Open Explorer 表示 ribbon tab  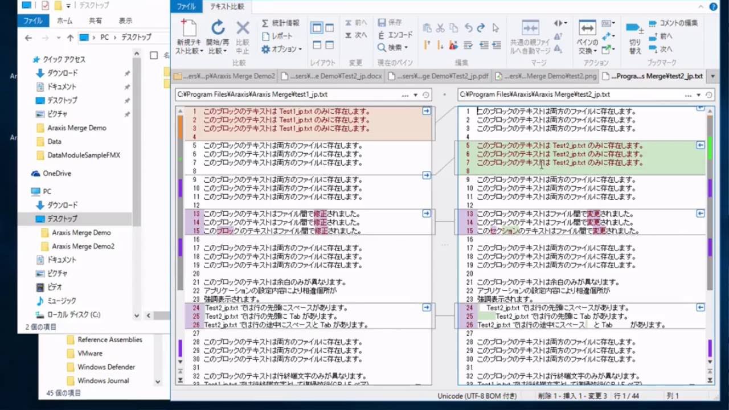point(125,20)
